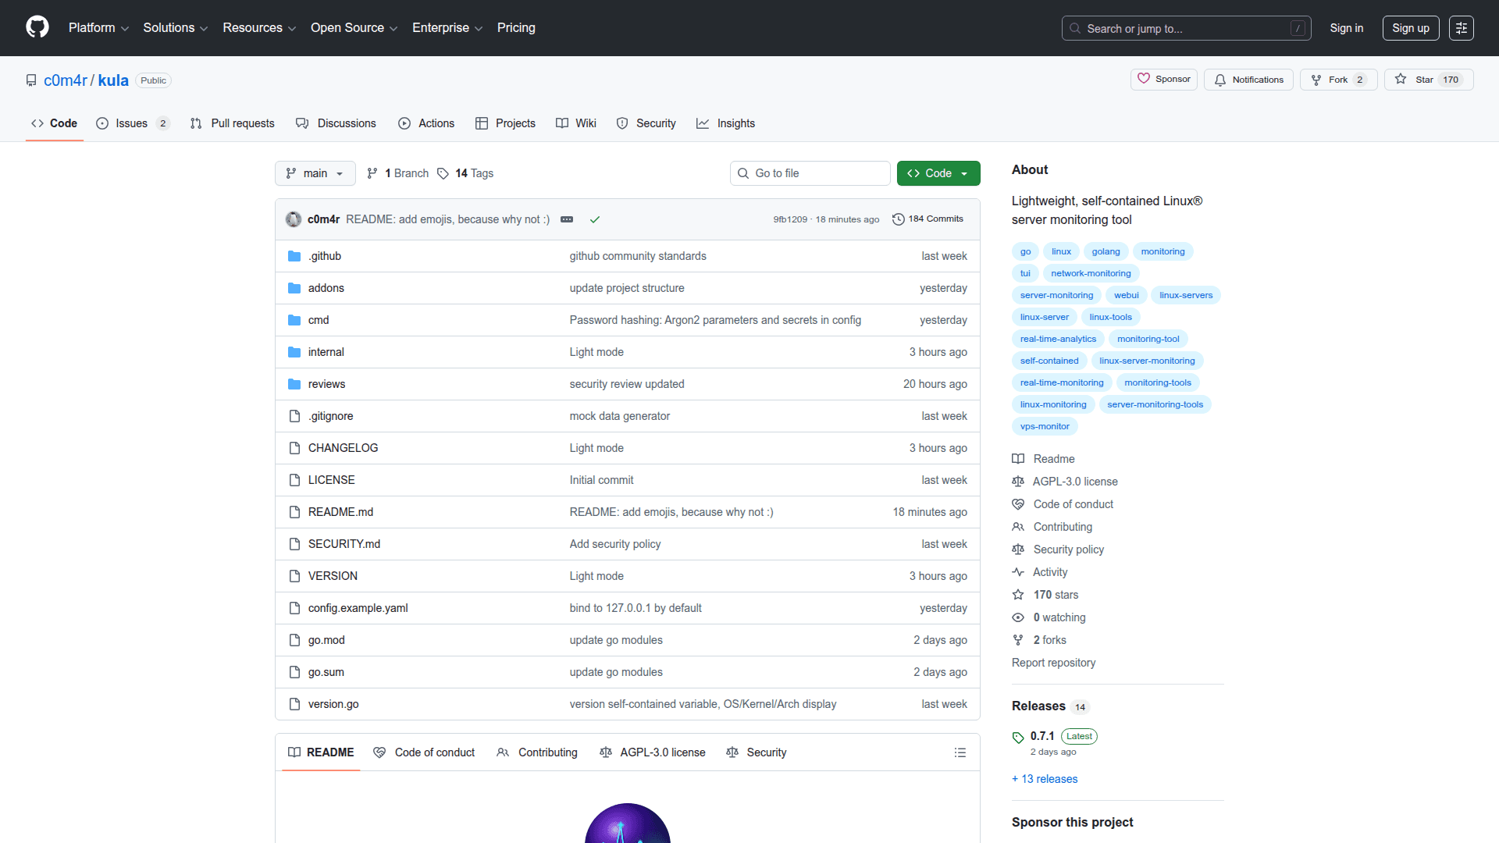Click the commit status checkmark icon
The image size is (1499, 843).
pos(595,219)
